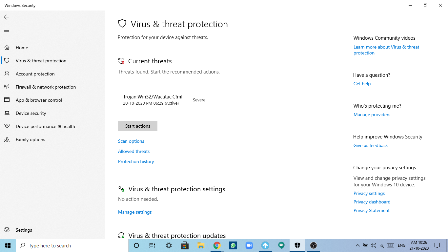Select the Account protection person icon
Viewport: 448px width, 252px height.
coord(7,74)
